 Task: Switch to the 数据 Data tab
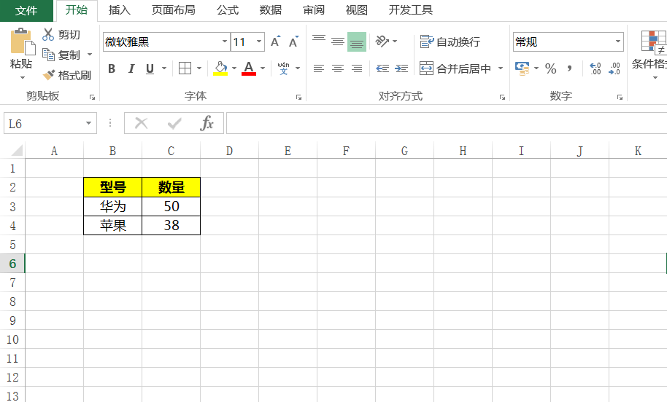(271, 10)
